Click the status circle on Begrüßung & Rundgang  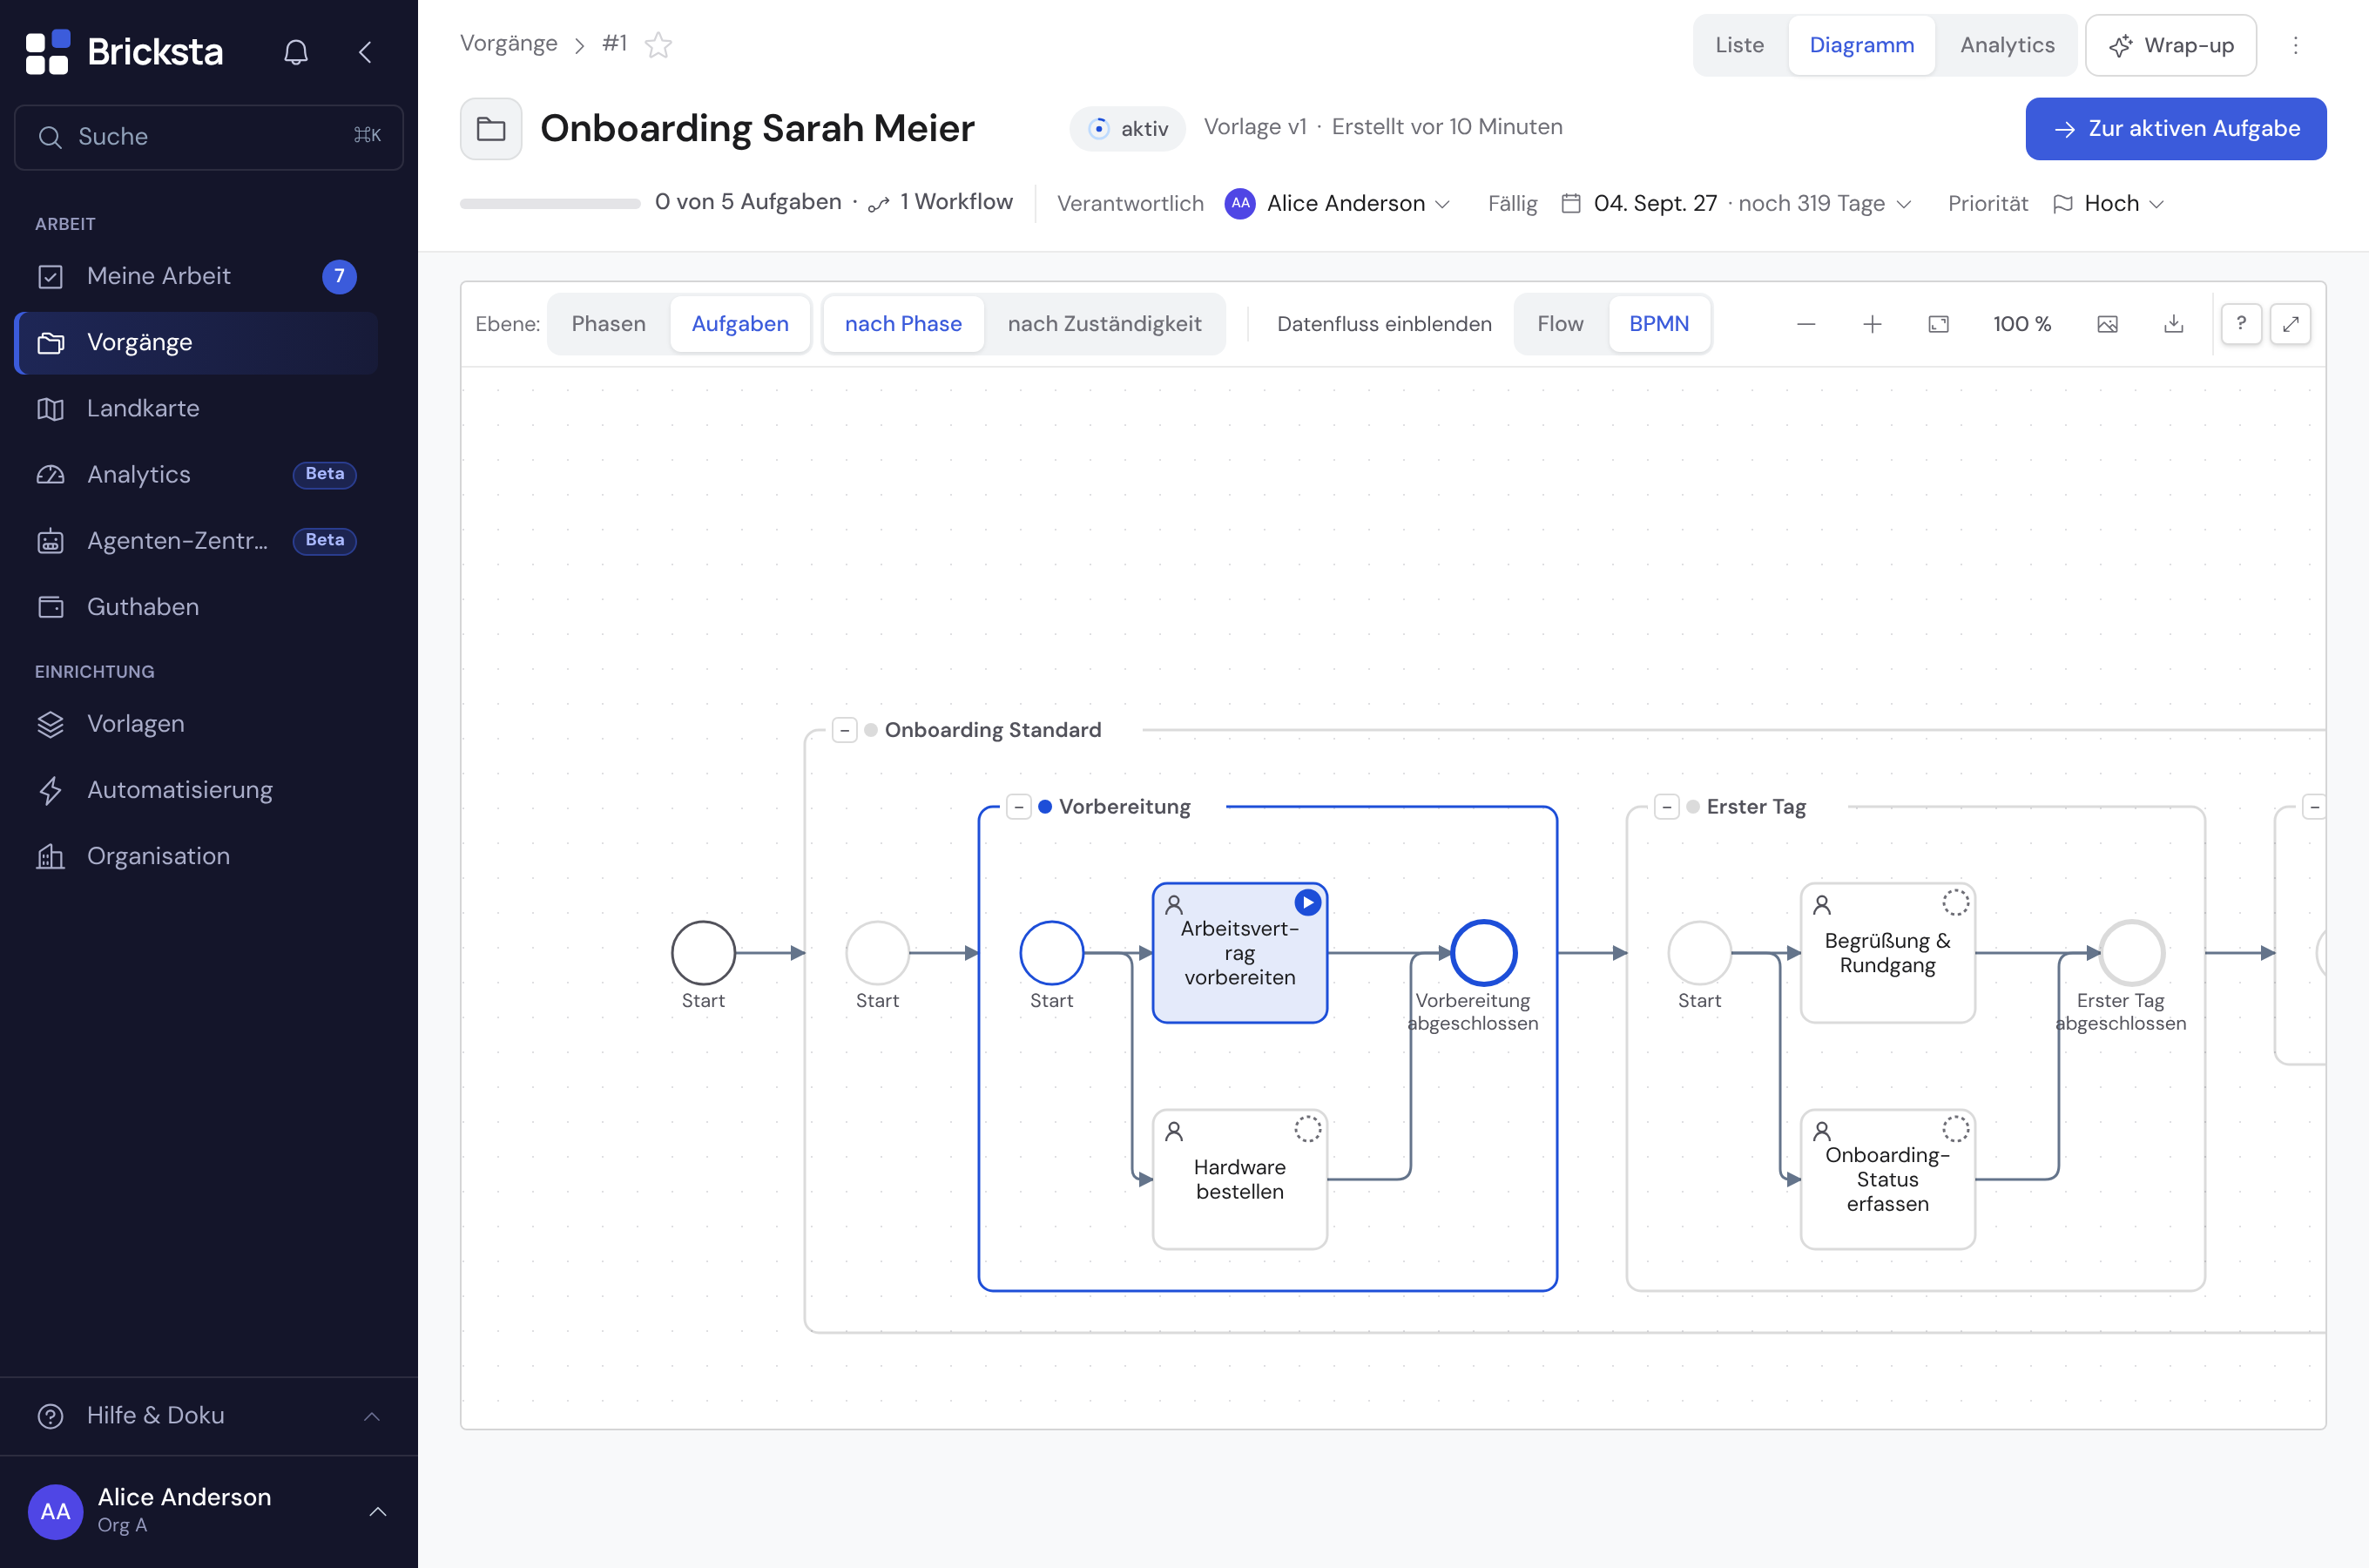[x=1955, y=902]
